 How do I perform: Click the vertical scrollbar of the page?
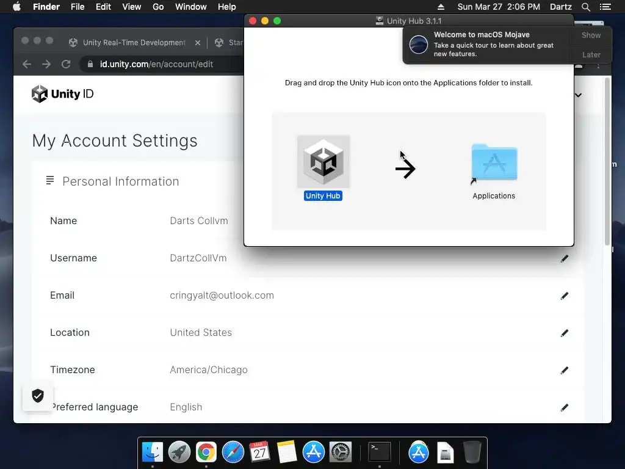607,161
